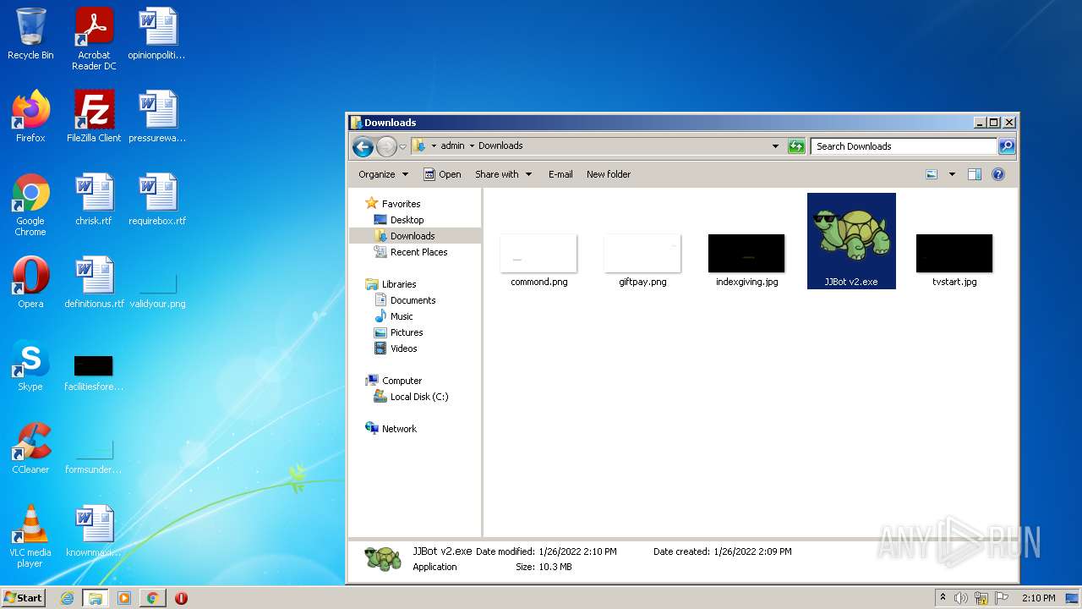Launch Skype from the desktop
Viewport: 1082px width, 609px height.
click(30, 365)
